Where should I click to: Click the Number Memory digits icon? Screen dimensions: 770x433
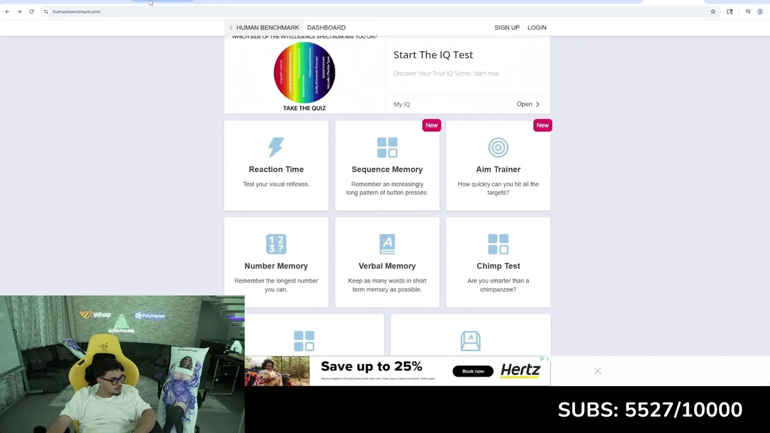point(276,244)
